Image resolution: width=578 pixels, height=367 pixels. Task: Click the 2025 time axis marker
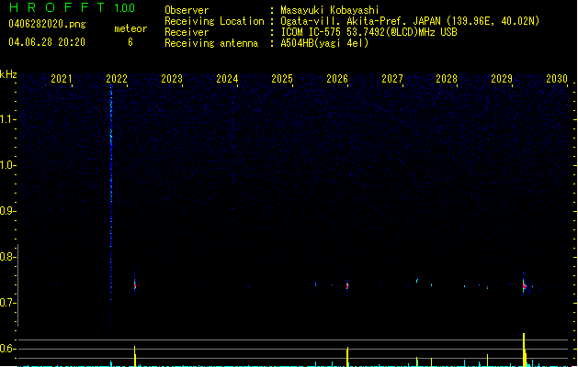282,78
